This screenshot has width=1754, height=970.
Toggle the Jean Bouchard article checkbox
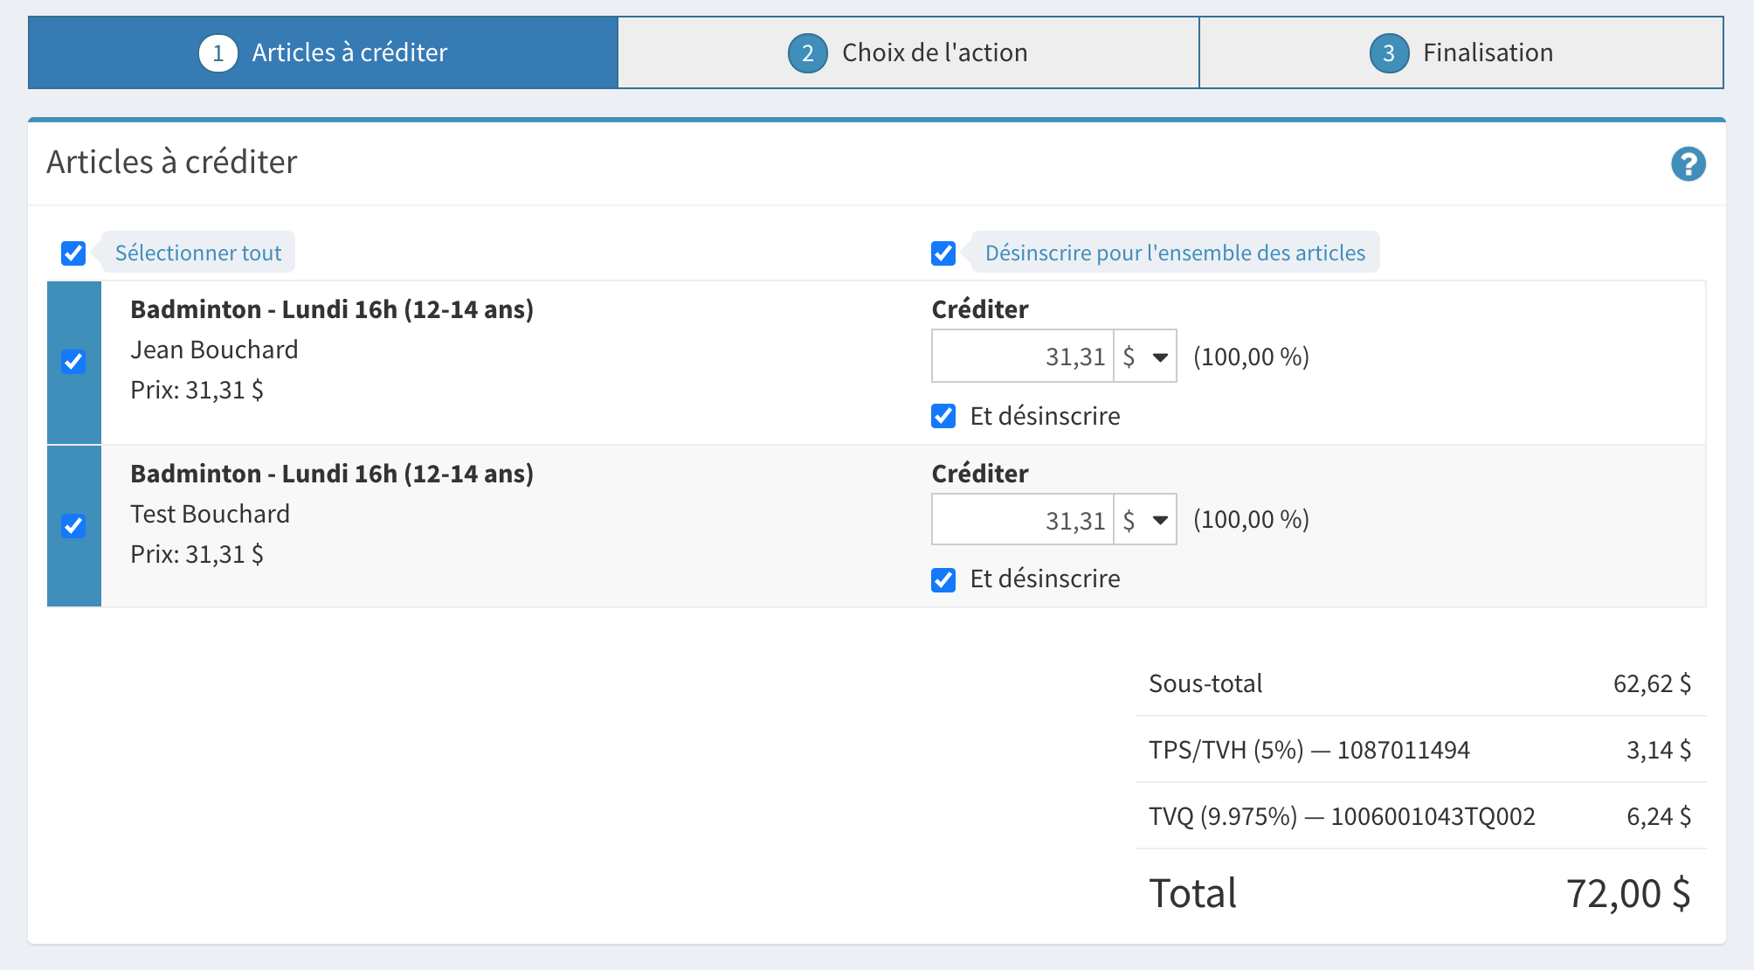(73, 362)
